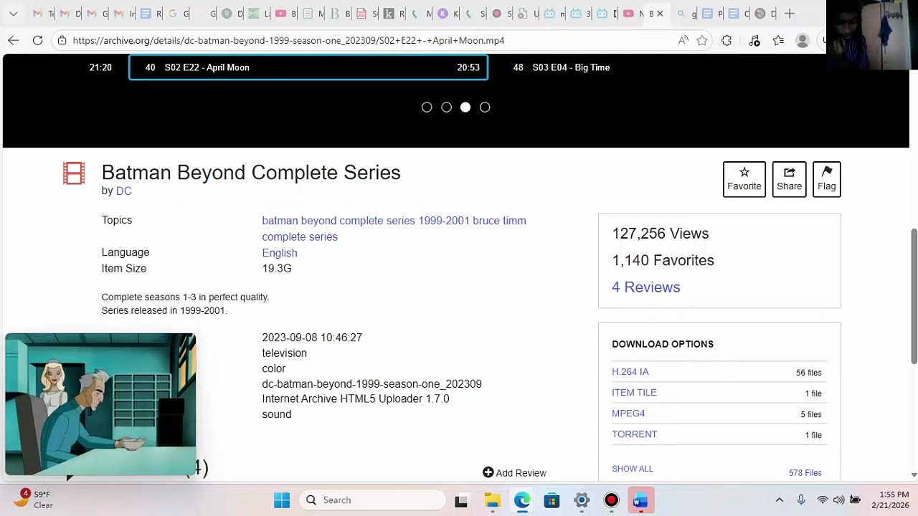Click the microphone tray icon
The width and height of the screenshot is (918, 516).
click(801, 500)
